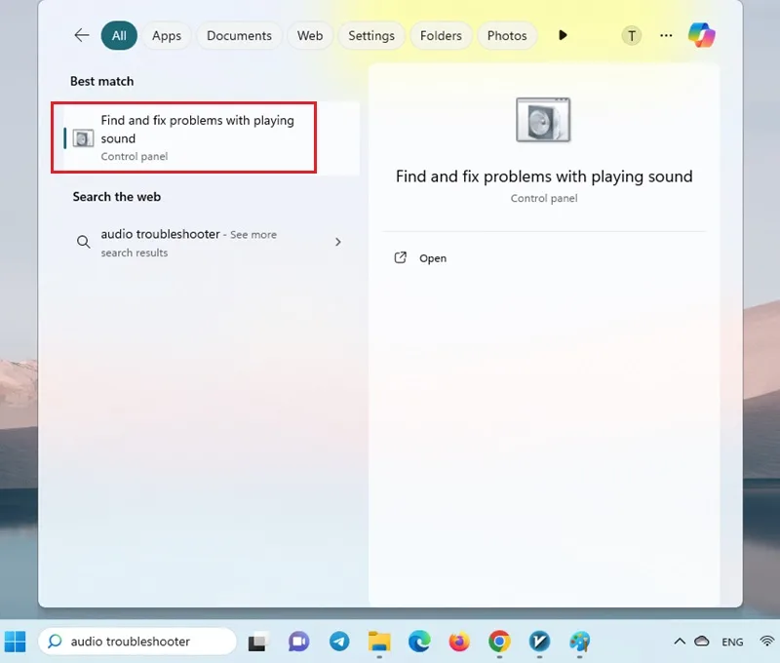The height and width of the screenshot is (663, 780).
Task: Switch to the Apps filter tab
Action: pos(167,36)
